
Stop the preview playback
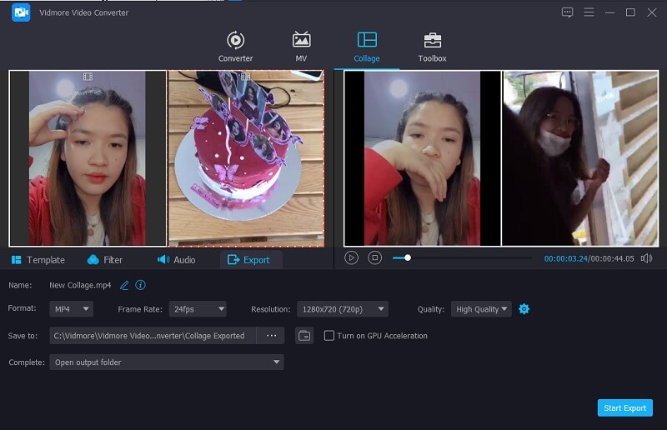375,258
